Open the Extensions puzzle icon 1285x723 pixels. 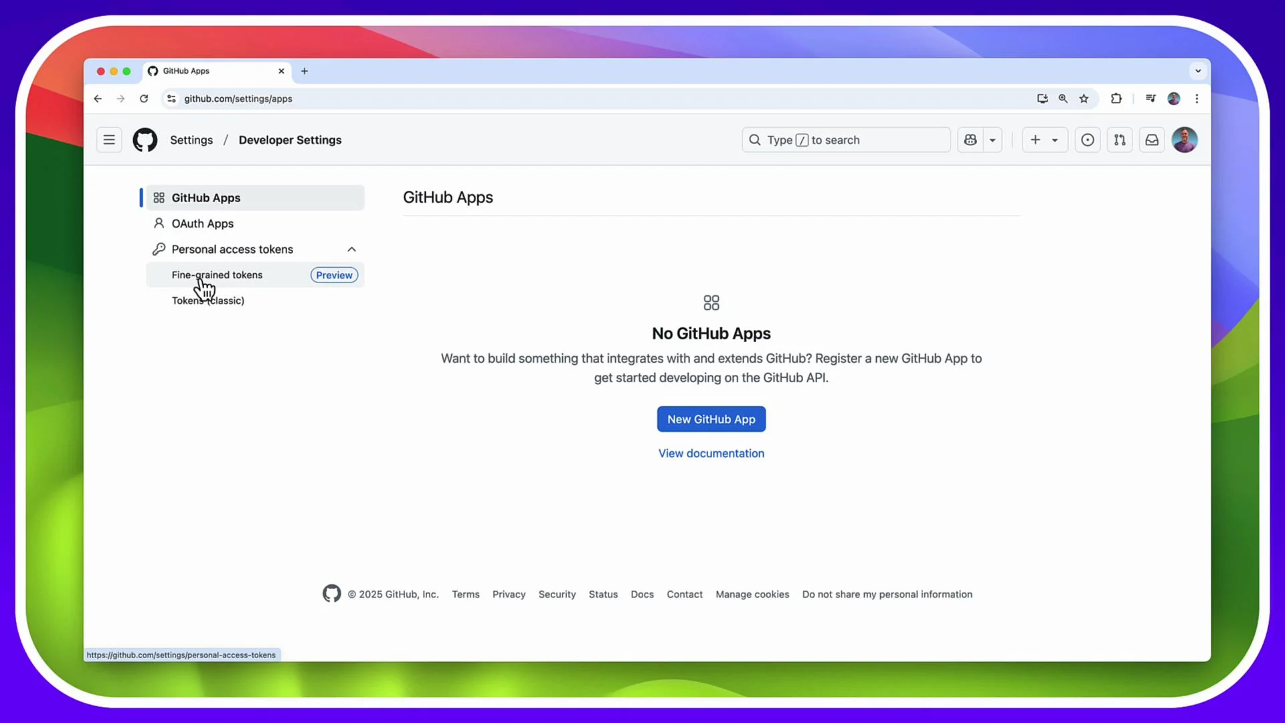pos(1116,98)
